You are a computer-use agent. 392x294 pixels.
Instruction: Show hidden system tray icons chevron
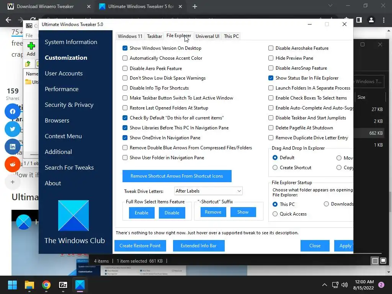click(x=324, y=285)
